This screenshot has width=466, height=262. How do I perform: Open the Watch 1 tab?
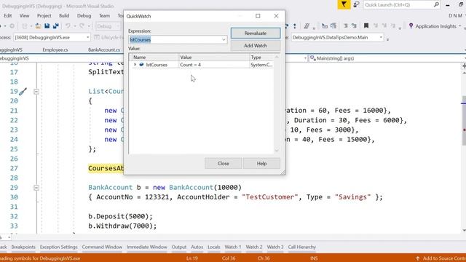233,247
